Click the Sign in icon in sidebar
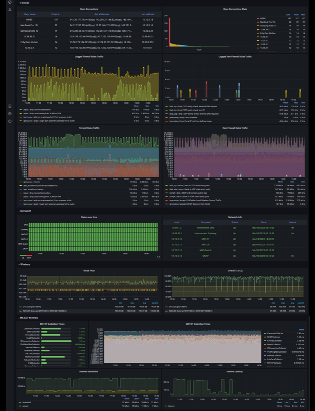 tap(10, 106)
